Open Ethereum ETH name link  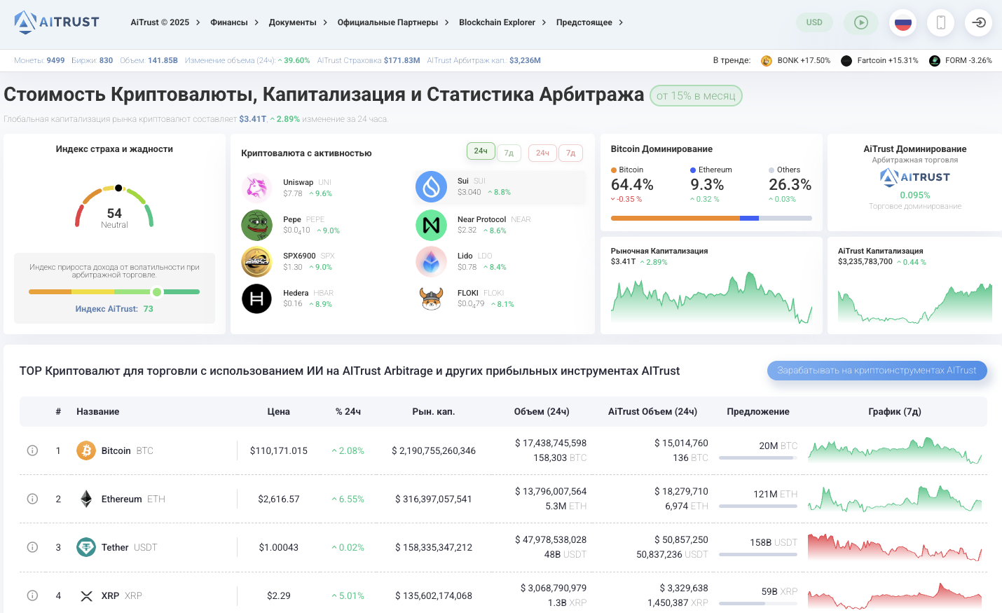point(133,499)
